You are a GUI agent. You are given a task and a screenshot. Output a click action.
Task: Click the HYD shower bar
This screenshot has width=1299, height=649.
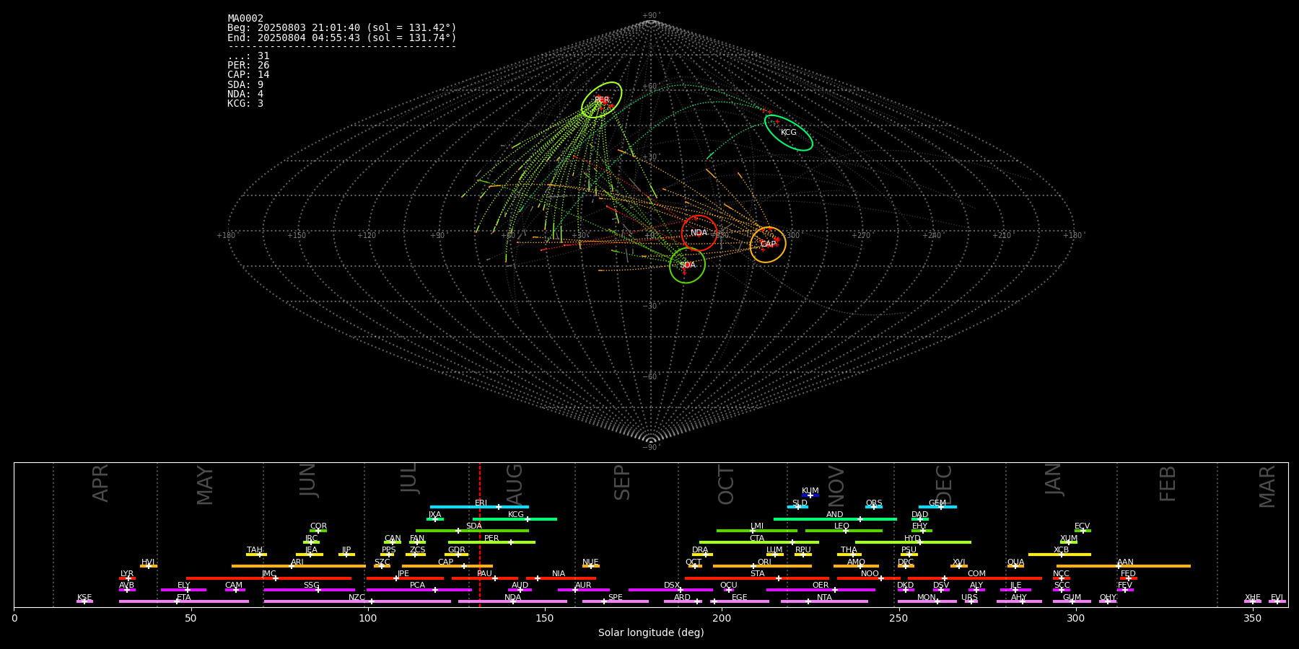[x=913, y=542]
